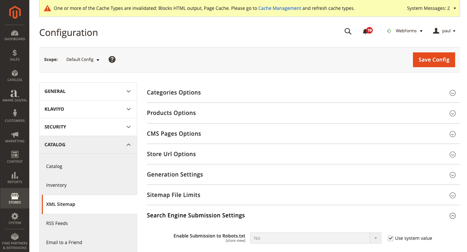The width and height of the screenshot is (467, 252).
Task: Click the Save Config button
Action: pos(434,60)
